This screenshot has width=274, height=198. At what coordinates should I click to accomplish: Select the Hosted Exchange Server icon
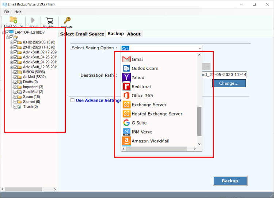tap(126, 114)
